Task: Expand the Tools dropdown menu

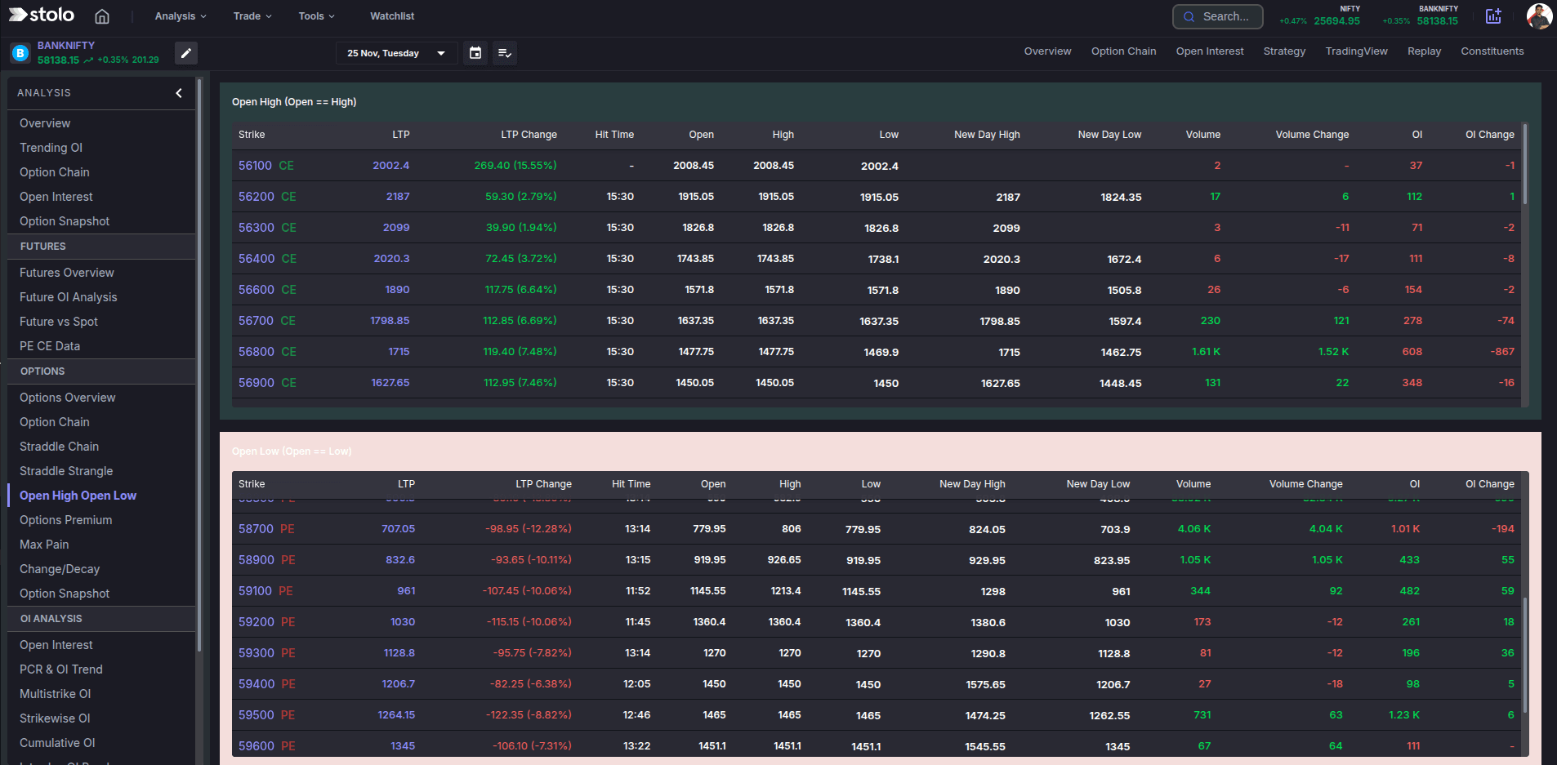Action: click(x=316, y=16)
